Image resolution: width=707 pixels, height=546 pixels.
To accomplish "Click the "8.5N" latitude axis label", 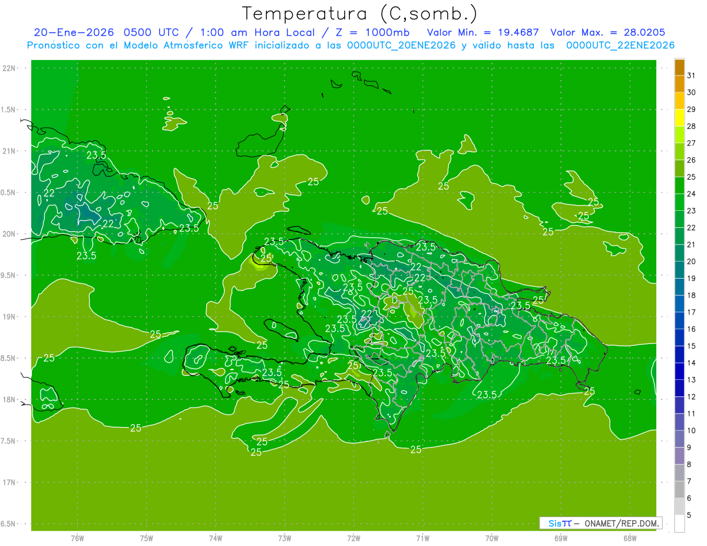I will click(x=8, y=358).
